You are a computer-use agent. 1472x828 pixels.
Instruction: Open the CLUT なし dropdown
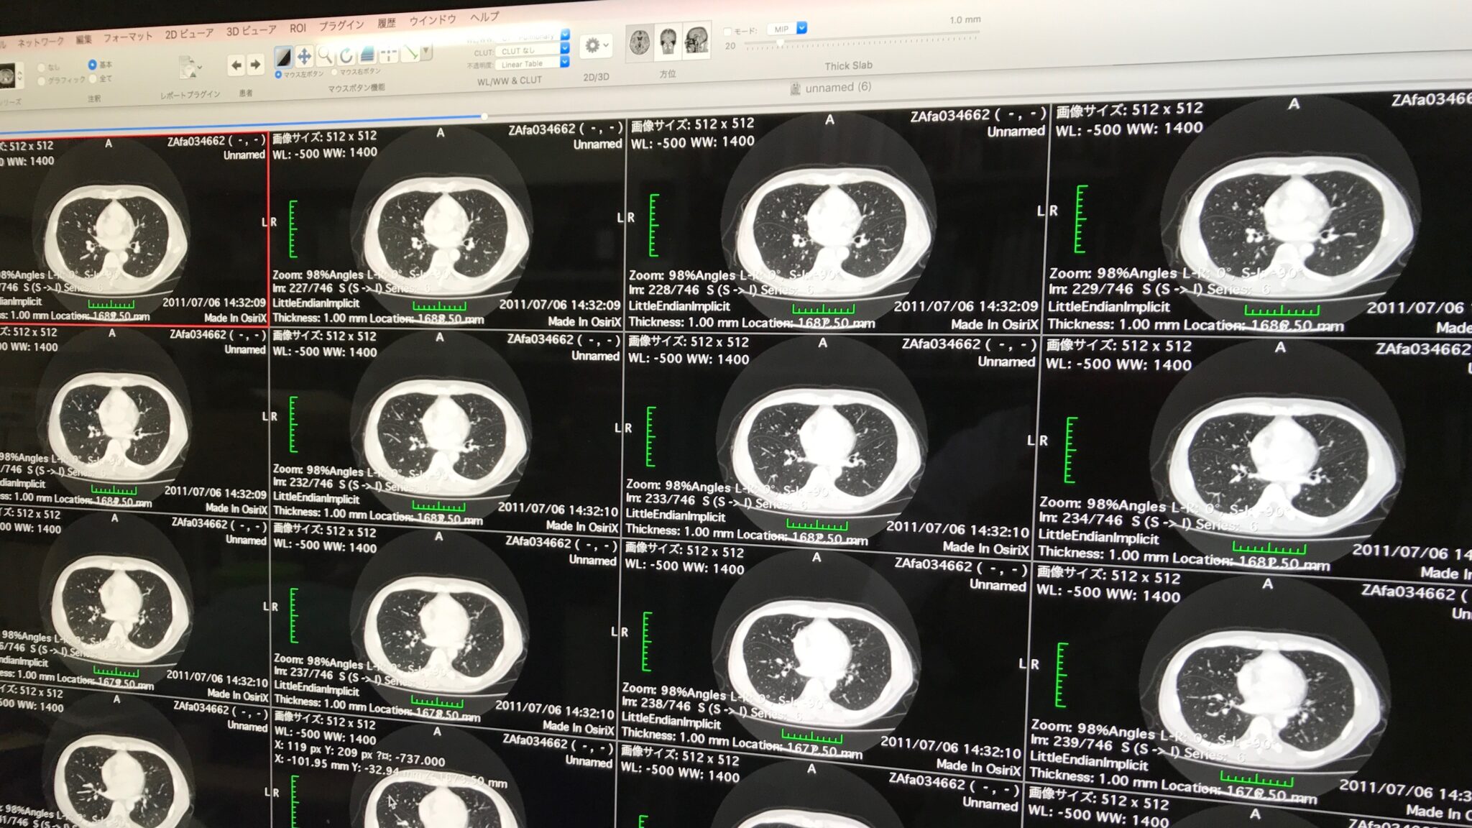pyautogui.click(x=532, y=50)
